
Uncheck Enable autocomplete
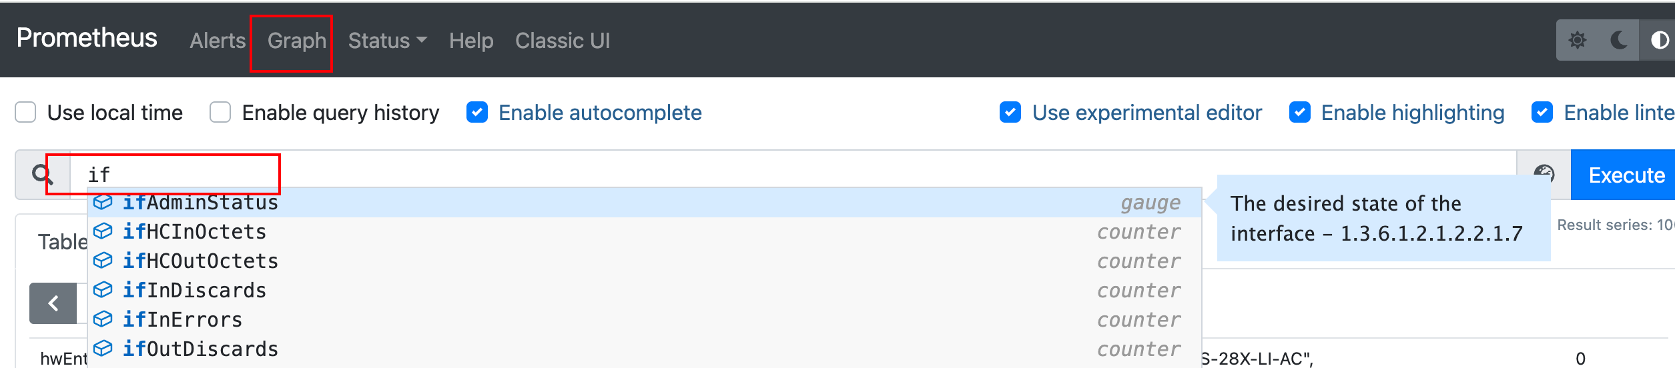(x=477, y=112)
